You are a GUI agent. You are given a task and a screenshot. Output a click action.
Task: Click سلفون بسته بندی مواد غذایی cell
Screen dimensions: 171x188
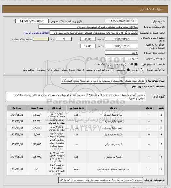[113, 169]
